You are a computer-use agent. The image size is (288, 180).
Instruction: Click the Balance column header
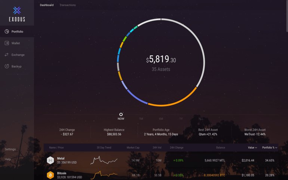point(220,147)
